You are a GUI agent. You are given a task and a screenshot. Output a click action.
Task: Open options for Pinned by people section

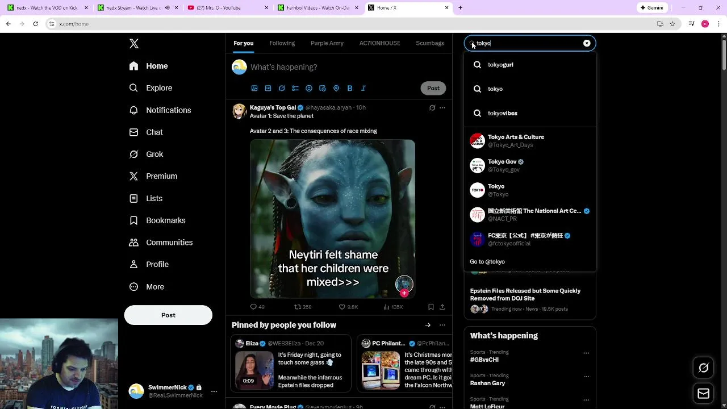point(442,325)
